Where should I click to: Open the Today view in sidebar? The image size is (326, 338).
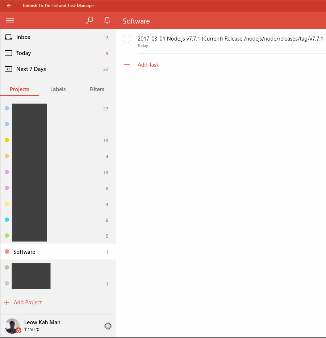58,53
